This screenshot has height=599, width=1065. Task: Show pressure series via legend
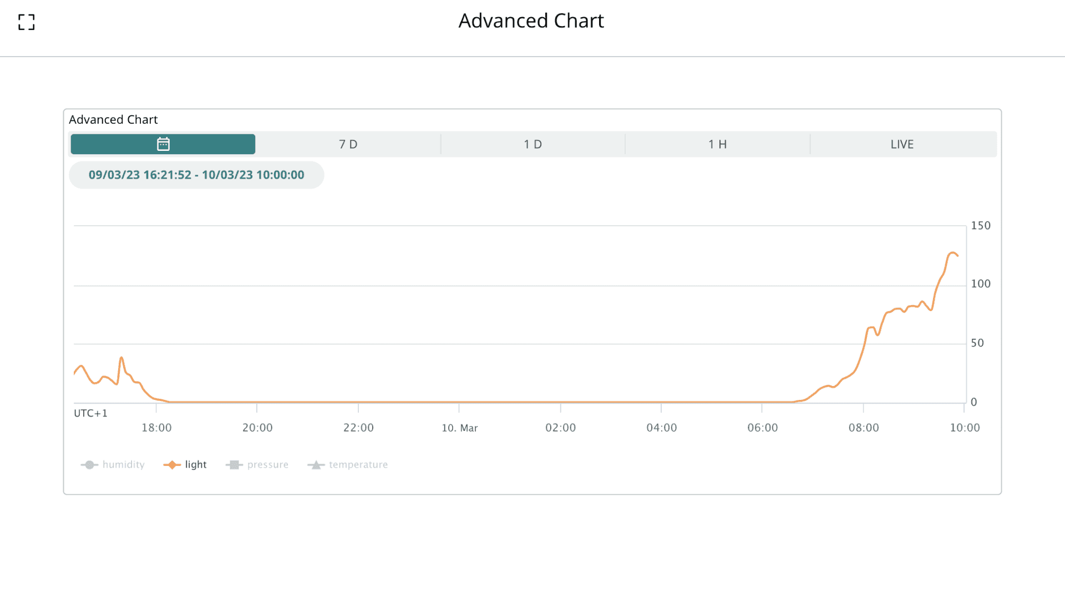(267, 465)
